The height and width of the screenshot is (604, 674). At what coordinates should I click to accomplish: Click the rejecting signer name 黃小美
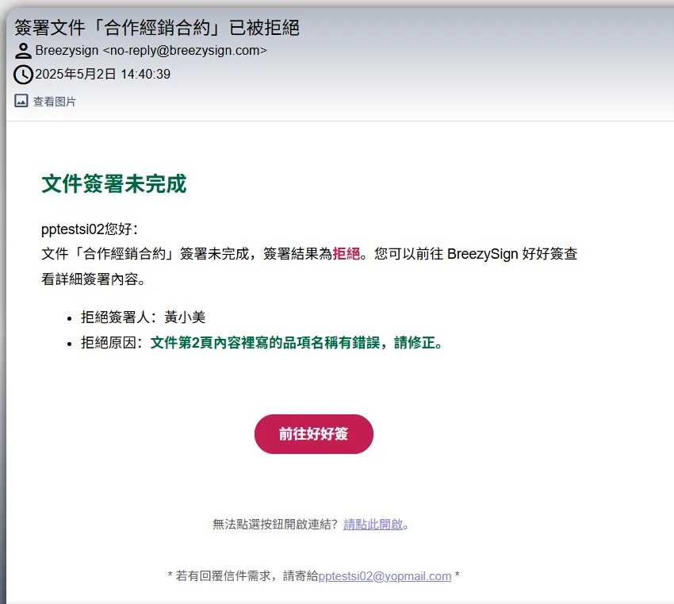coord(185,317)
